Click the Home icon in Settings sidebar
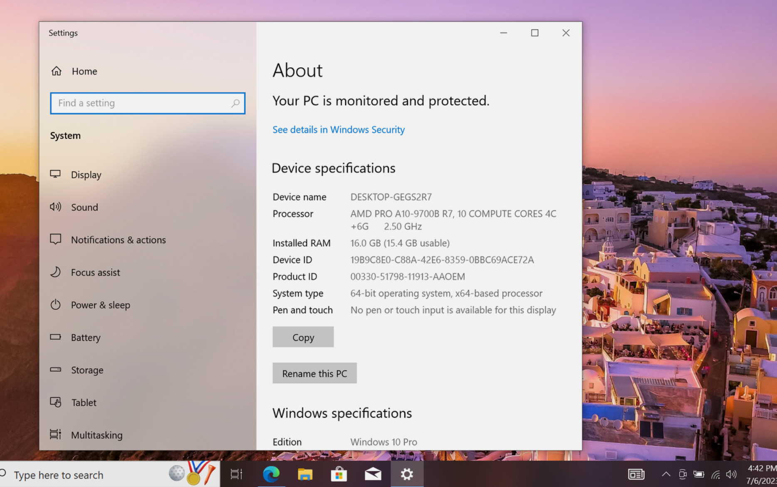777x487 pixels. [x=57, y=71]
